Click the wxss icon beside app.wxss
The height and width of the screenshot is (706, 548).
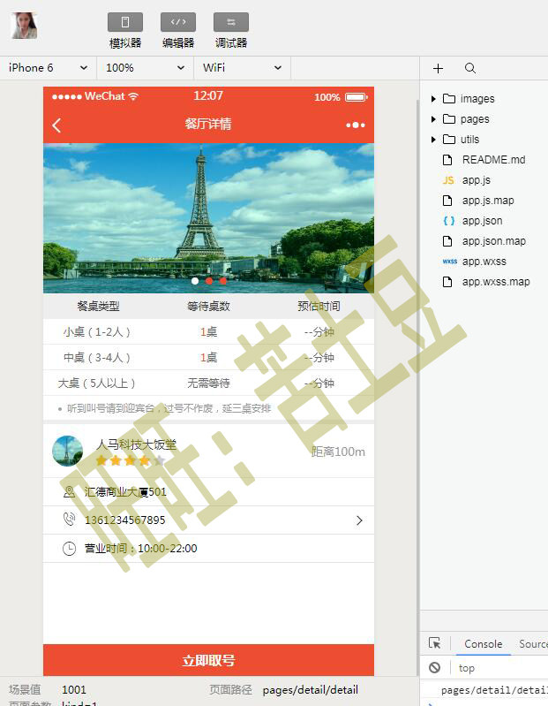click(x=449, y=262)
